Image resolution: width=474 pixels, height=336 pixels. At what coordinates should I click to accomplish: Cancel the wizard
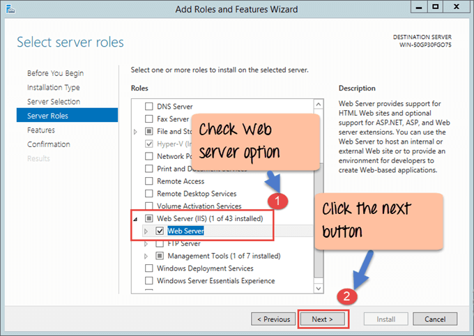click(x=435, y=319)
